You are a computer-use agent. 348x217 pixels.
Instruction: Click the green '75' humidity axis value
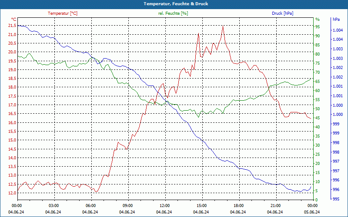tap(318, 63)
